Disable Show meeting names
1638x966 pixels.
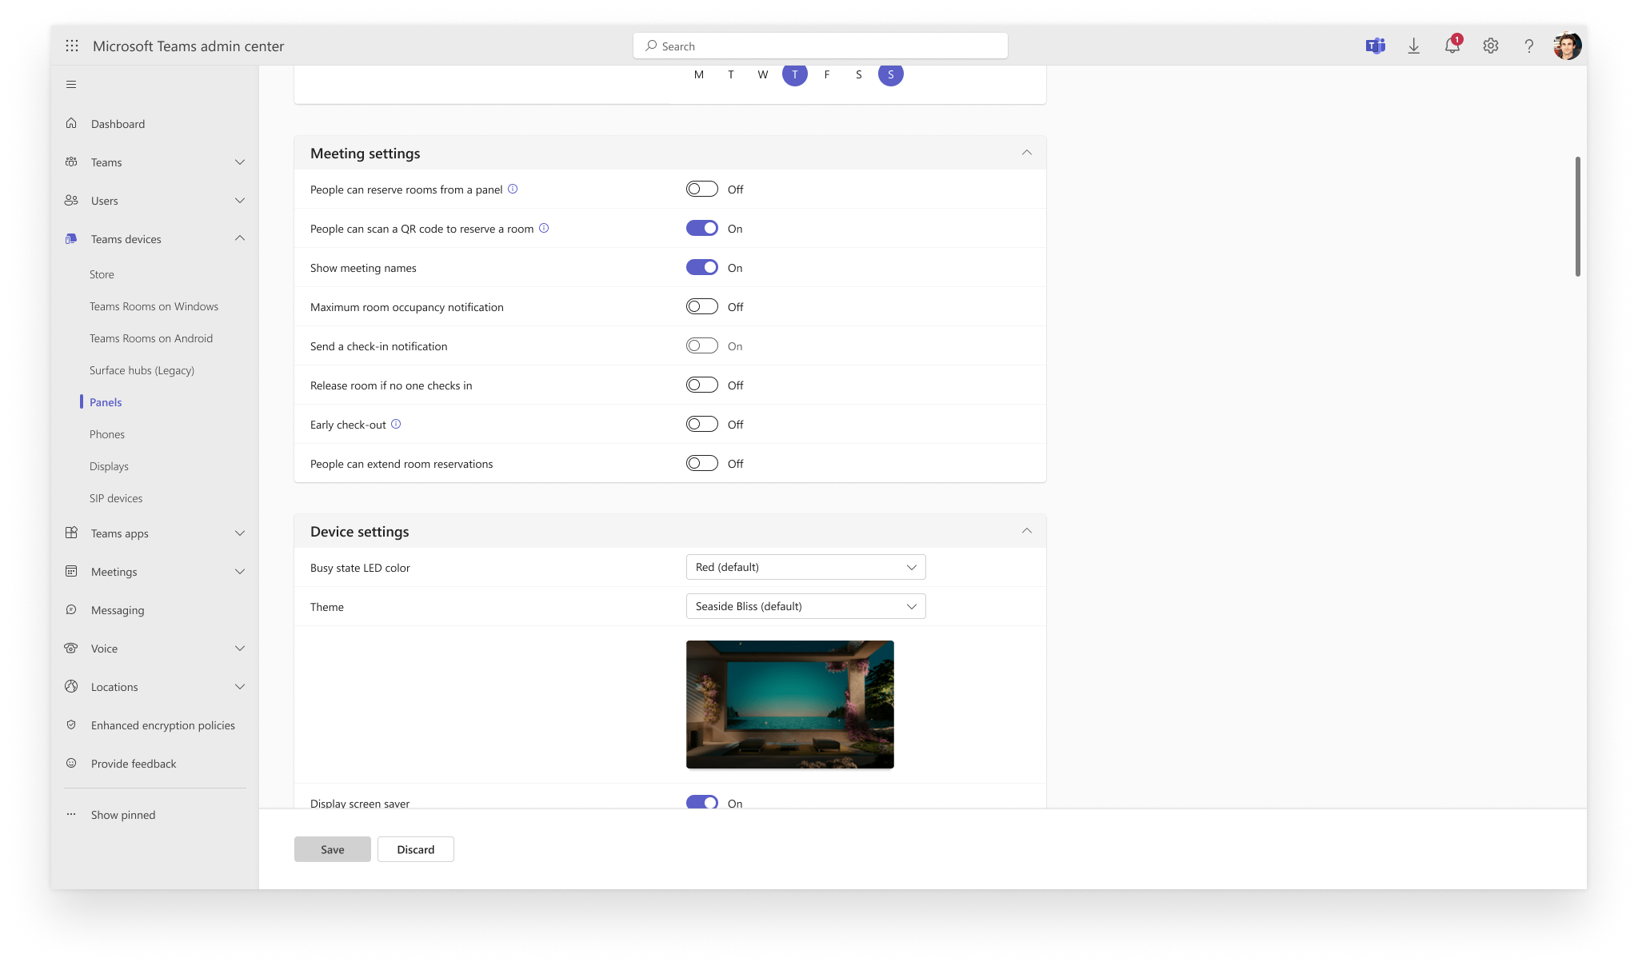click(702, 267)
